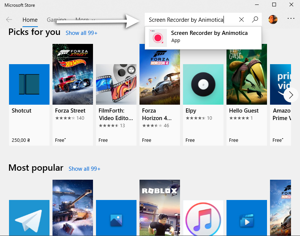Run search with the magnifier icon
The width and height of the screenshot is (300, 236).
[255, 20]
